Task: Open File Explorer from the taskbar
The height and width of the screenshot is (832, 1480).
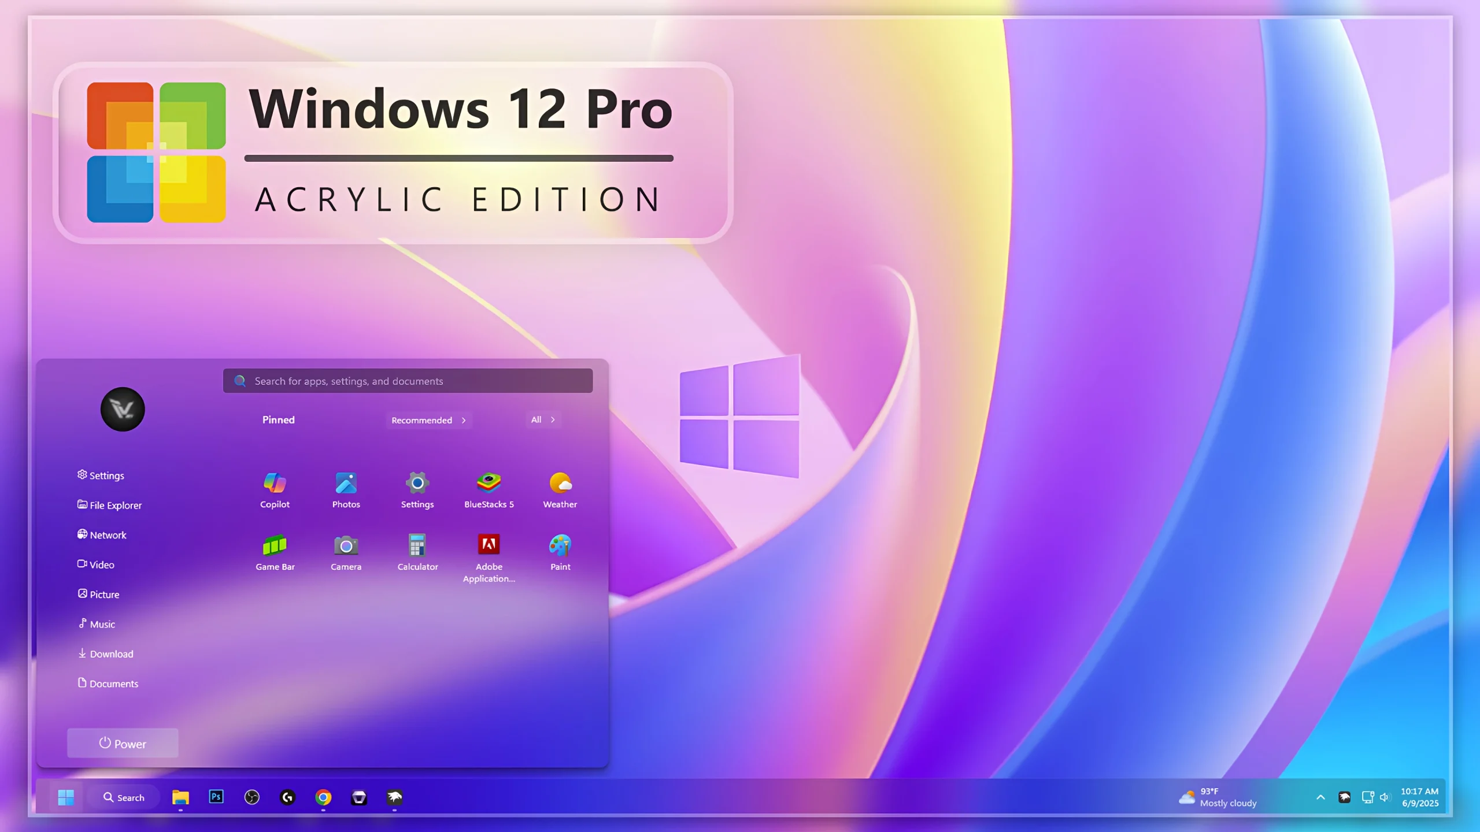Action: click(x=180, y=797)
